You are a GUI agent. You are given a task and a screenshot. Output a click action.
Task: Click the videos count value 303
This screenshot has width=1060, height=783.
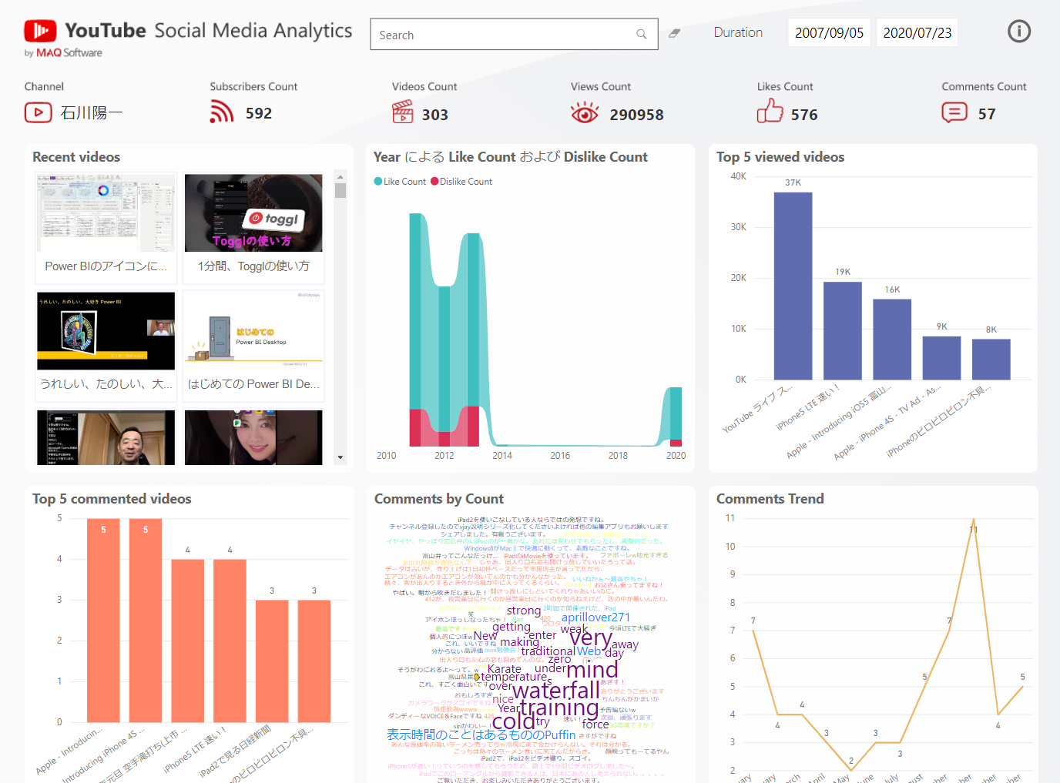[x=434, y=115]
